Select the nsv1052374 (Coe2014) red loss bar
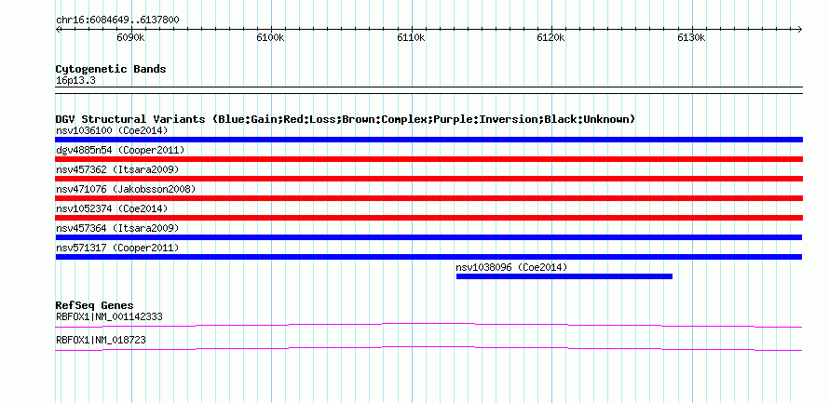The height and width of the screenshot is (403, 829). pos(428,218)
